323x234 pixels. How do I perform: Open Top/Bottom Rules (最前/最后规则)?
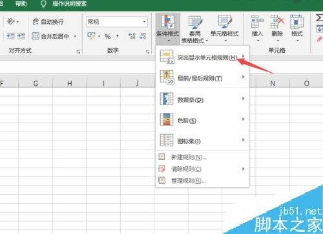pos(202,78)
